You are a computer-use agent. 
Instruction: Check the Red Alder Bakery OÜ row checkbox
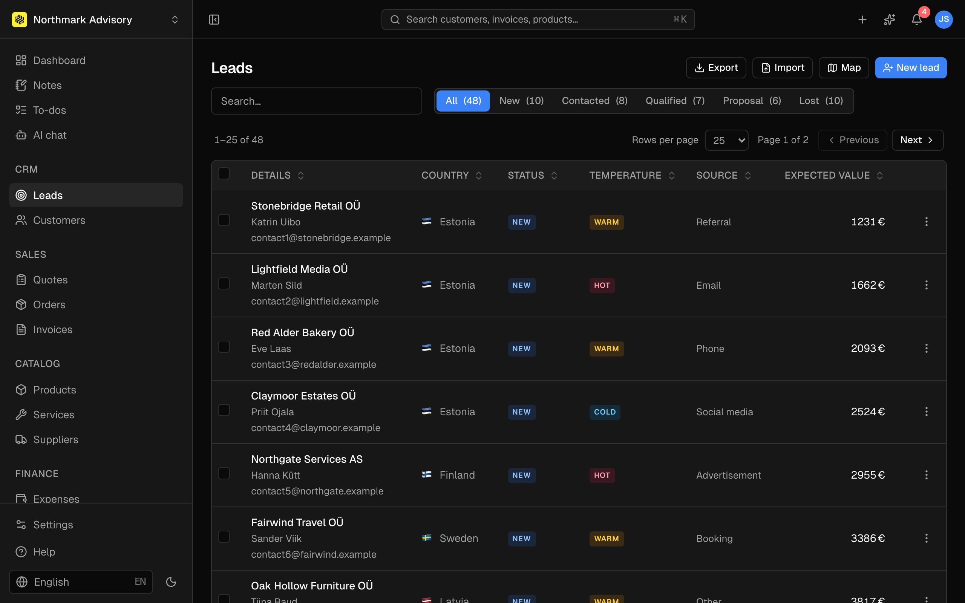[224, 347]
